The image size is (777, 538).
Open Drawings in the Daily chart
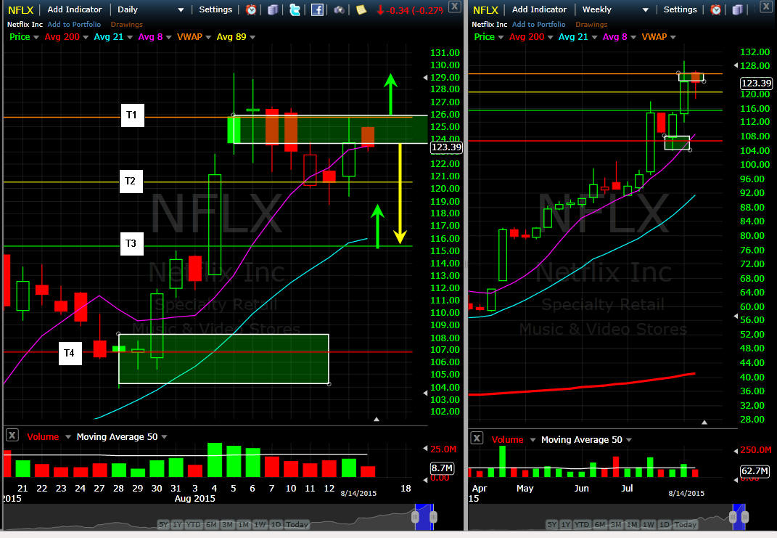tap(126, 24)
